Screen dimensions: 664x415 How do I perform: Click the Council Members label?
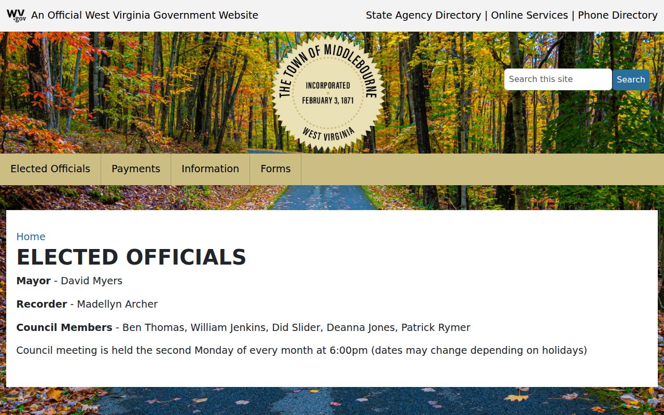[64, 327]
